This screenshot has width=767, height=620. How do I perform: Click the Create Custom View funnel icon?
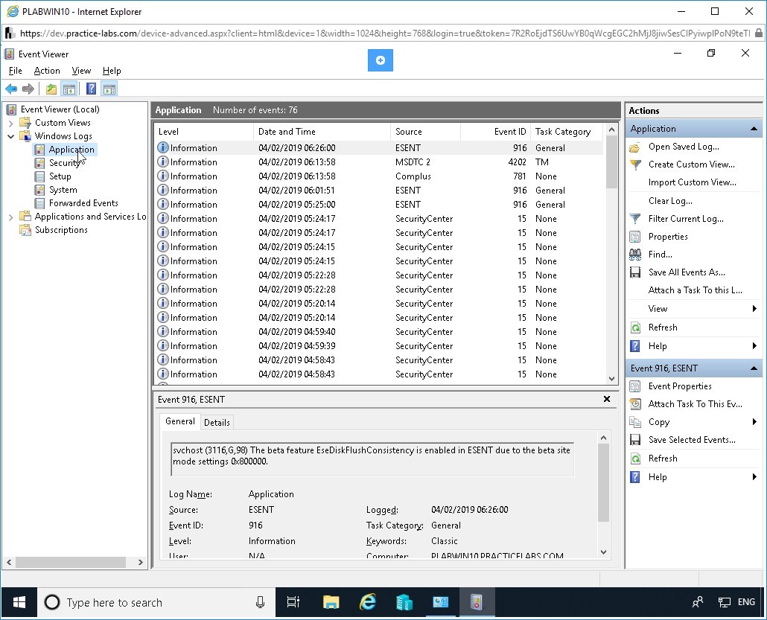point(635,164)
